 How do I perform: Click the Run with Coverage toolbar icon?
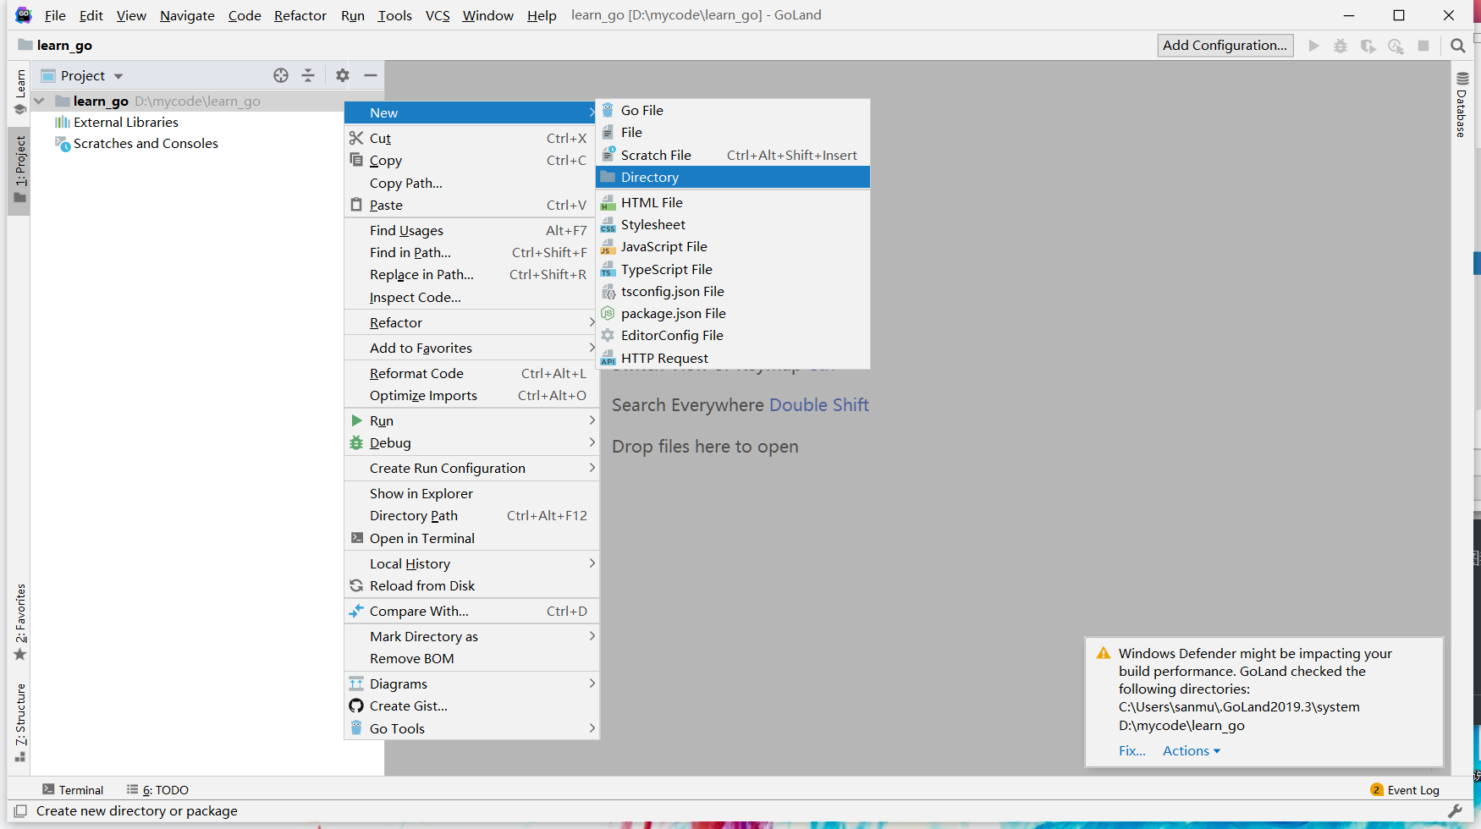click(1368, 46)
